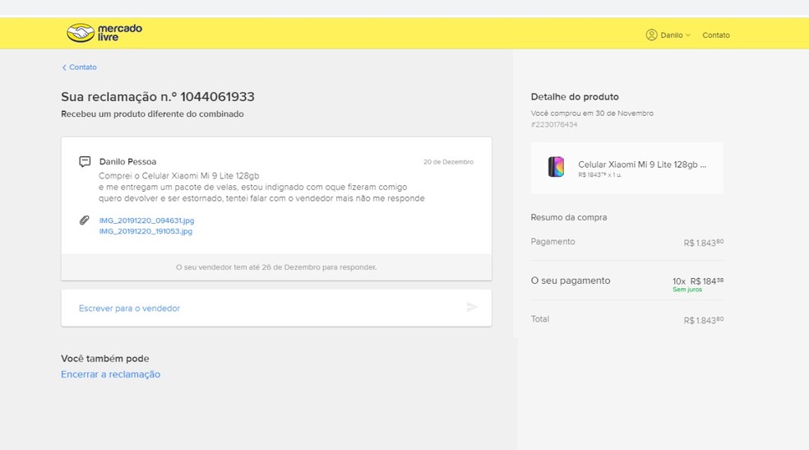This screenshot has width=809, height=450.
Task: Open the Xiaomi phone product thumbnail
Action: pyautogui.click(x=556, y=167)
